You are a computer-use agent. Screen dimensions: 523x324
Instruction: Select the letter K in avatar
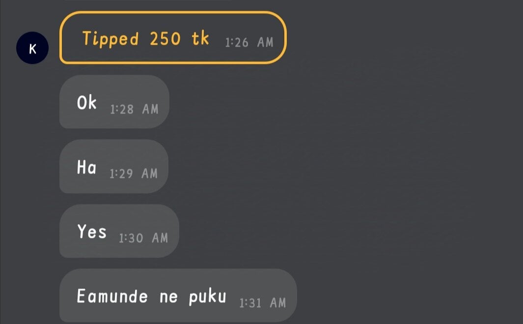tap(32, 49)
